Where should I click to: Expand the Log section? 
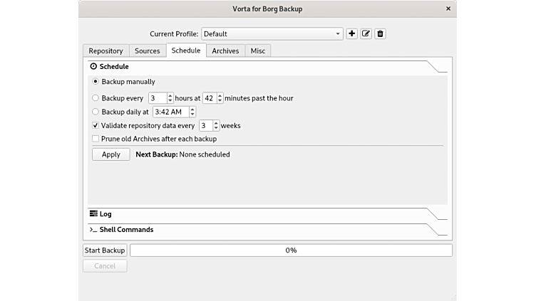[x=105, y=213]
